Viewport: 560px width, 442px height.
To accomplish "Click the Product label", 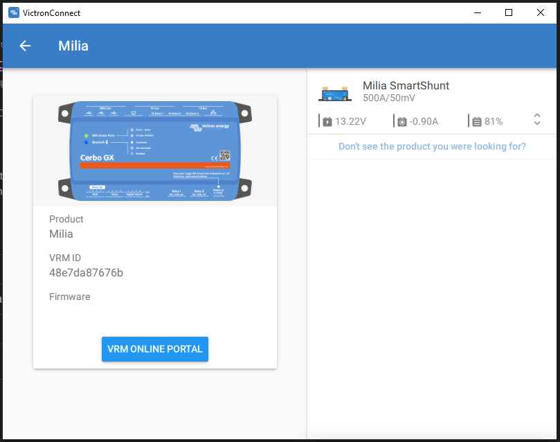I will [66, 219].
